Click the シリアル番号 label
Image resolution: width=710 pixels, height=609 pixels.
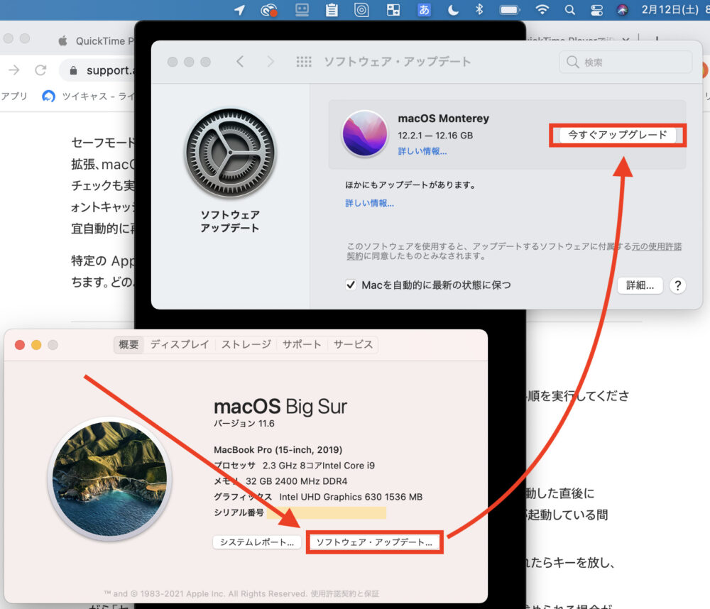coord(239,512)
